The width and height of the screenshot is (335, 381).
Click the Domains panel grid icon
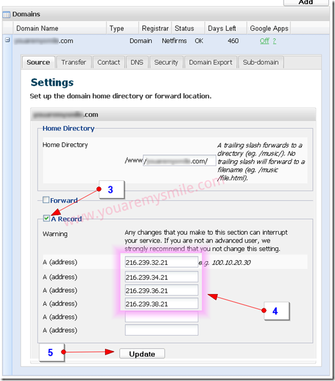point(6,15)
